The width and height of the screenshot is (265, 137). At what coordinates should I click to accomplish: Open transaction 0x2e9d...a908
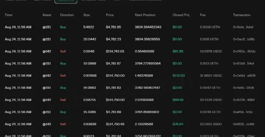(244, 75)
